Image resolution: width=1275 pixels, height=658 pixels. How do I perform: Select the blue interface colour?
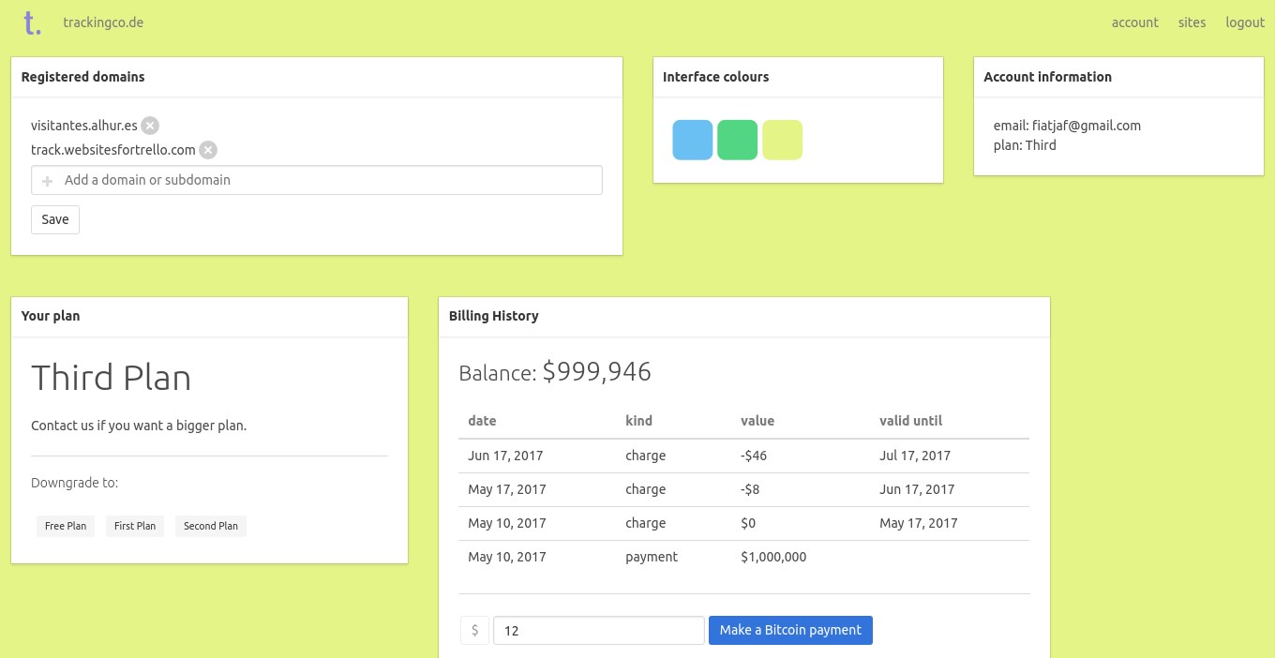point(693,140)
